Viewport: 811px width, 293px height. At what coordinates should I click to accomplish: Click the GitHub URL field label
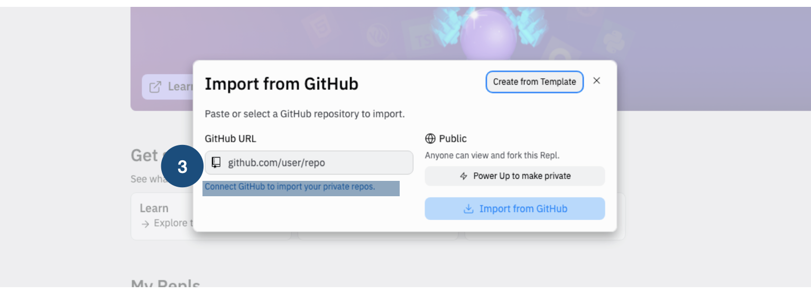tap(231, 139)
